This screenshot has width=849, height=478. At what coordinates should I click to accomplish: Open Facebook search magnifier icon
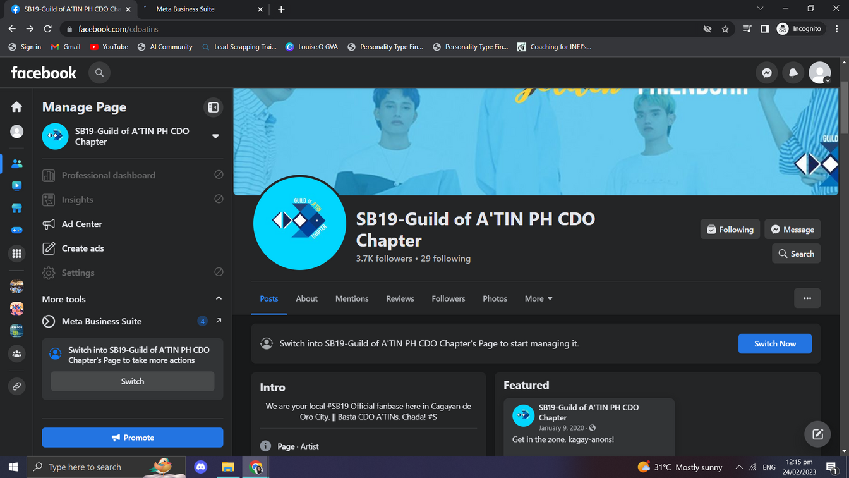click(99, 73)
